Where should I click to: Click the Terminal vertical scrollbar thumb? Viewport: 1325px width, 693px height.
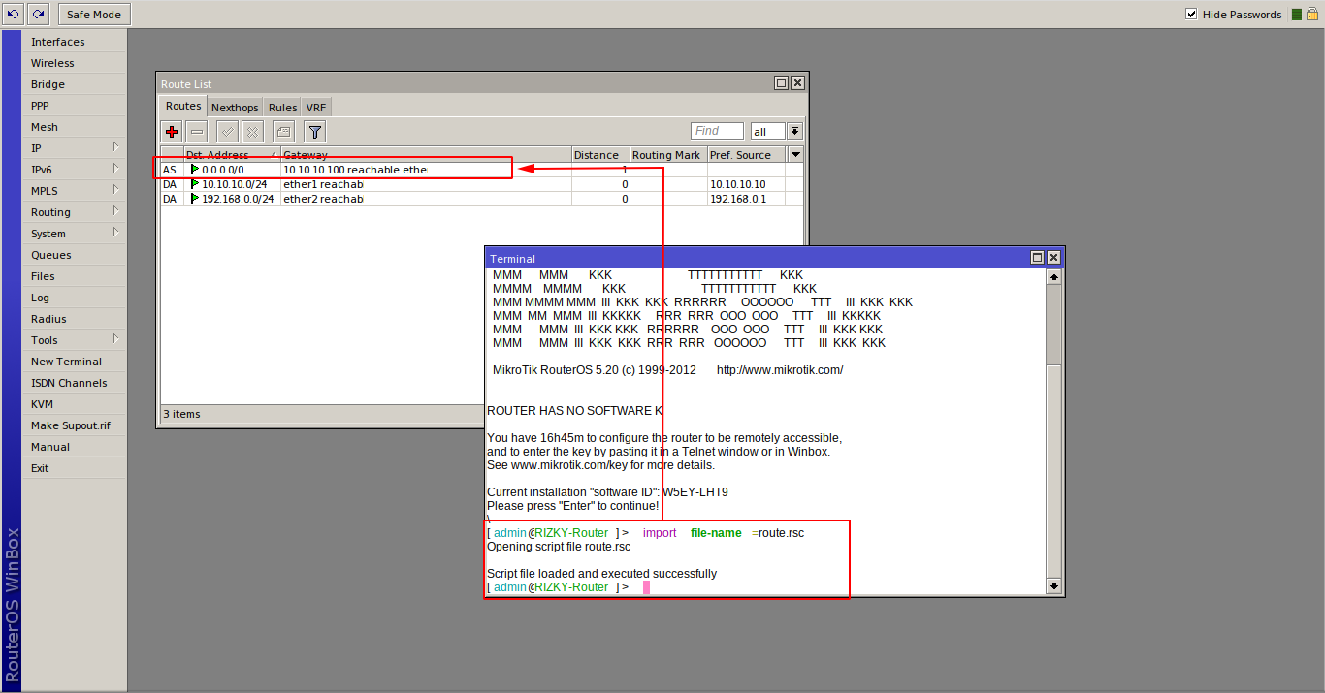pyautogui.click(x=1053, y=469)
